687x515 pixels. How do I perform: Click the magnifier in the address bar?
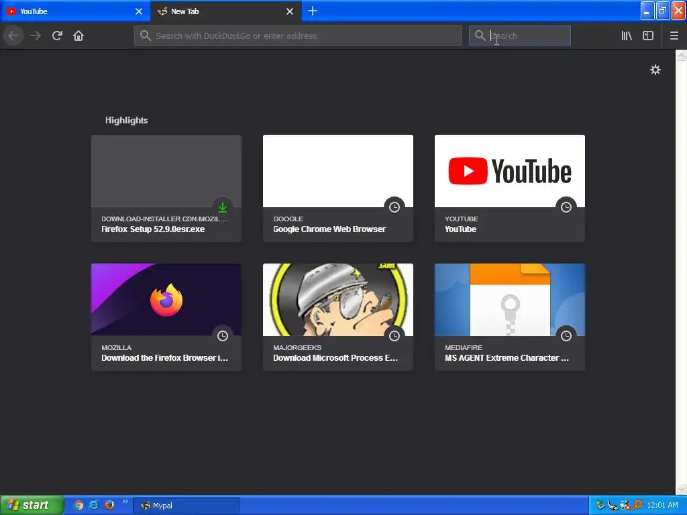[146, 36]
